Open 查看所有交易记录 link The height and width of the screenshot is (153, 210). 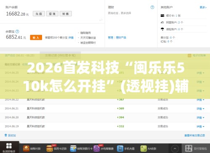coord(194,135)
